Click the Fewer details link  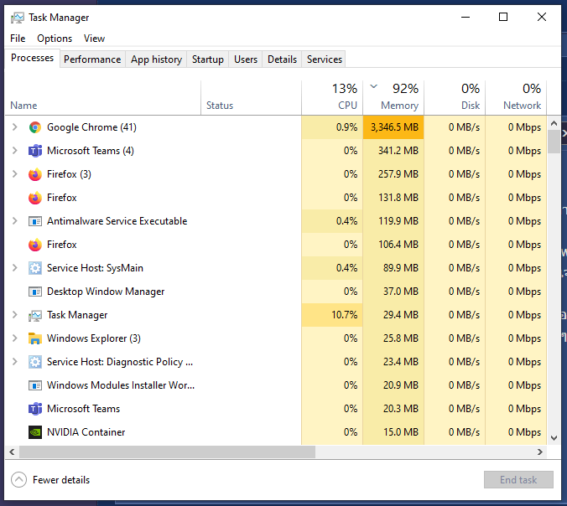[61, 480]
